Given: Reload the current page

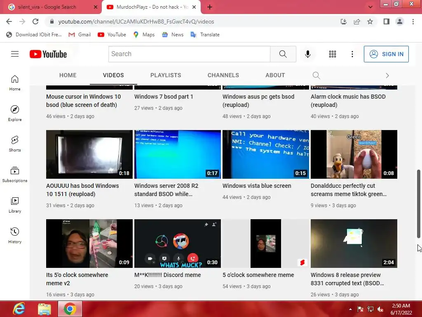Looking at the screenshot, I should coord(35,21).
